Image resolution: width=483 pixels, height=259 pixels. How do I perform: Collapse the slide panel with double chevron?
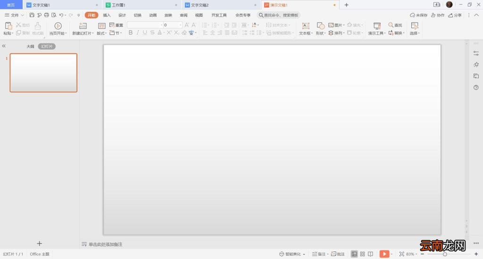[x=4, y=46]
